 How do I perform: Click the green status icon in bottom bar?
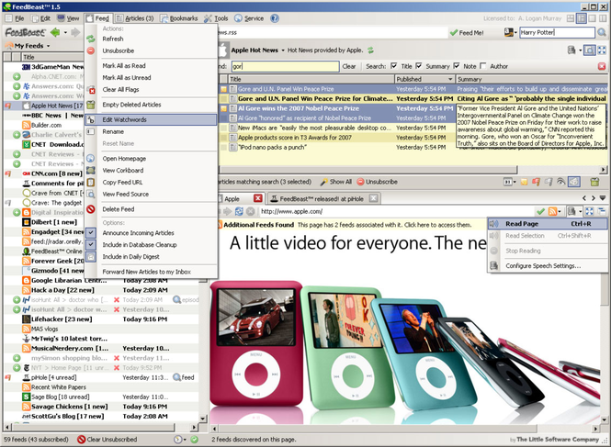[x=195, y=440]
